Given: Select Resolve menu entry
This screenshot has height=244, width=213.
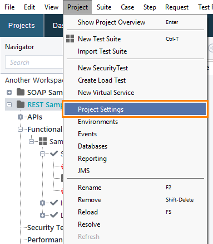Looking at the screenshot, I should [x=135, y=224].
